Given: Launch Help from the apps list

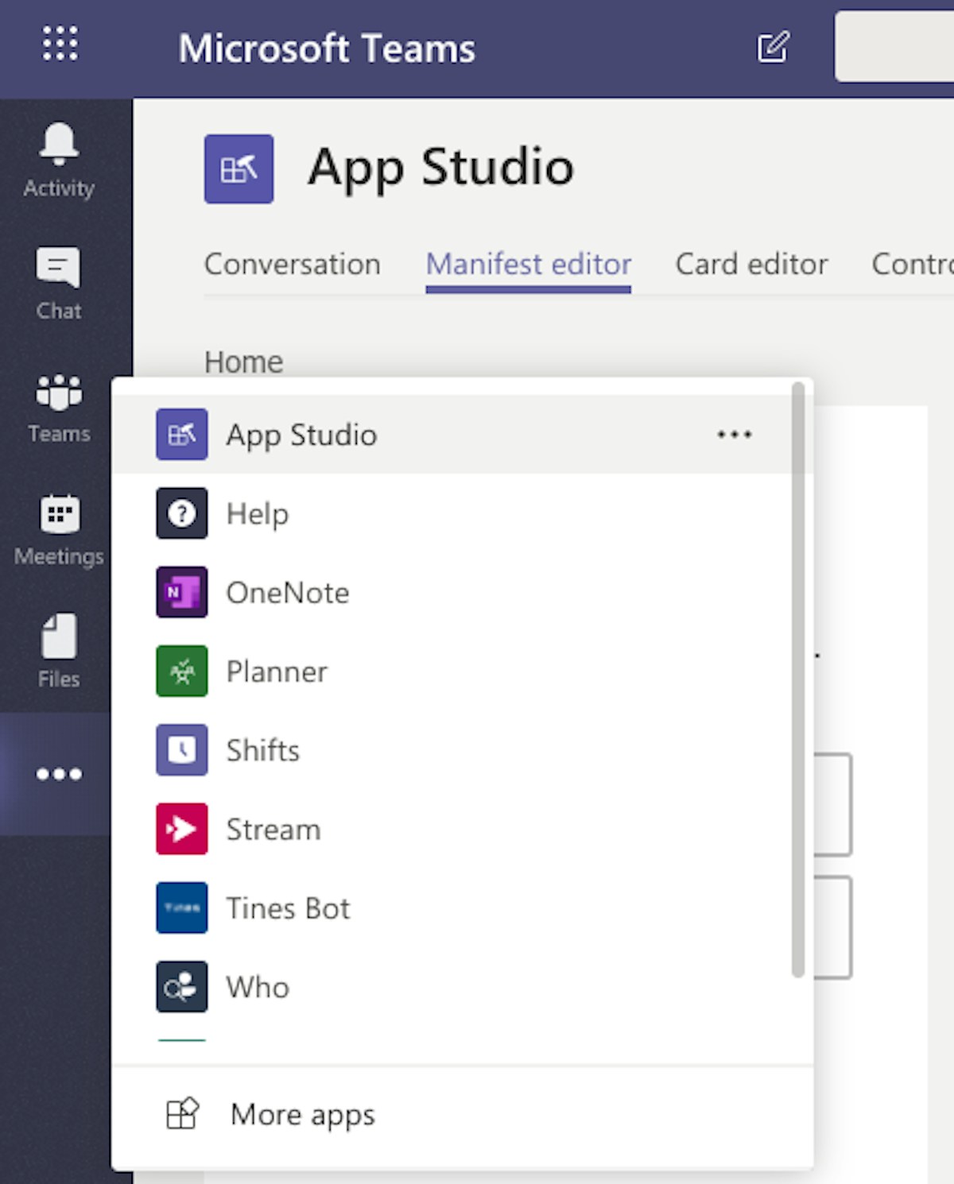Looking at the screenshot, I should tap(257, 513).
